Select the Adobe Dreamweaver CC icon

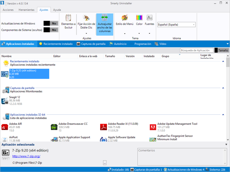[54, 127]
